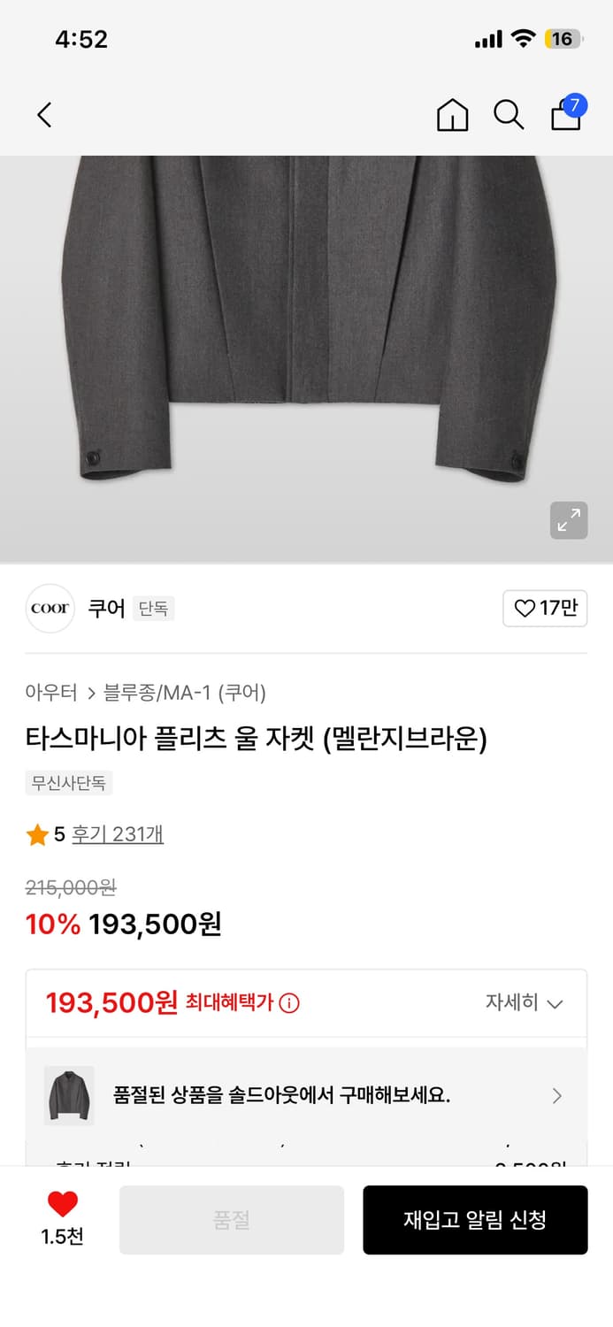The height and width of the screenshot is (1327, 613).
Task: Open the 솔드아웃 purchase suggestion chevron
Action: click(x=557, y=1095)
